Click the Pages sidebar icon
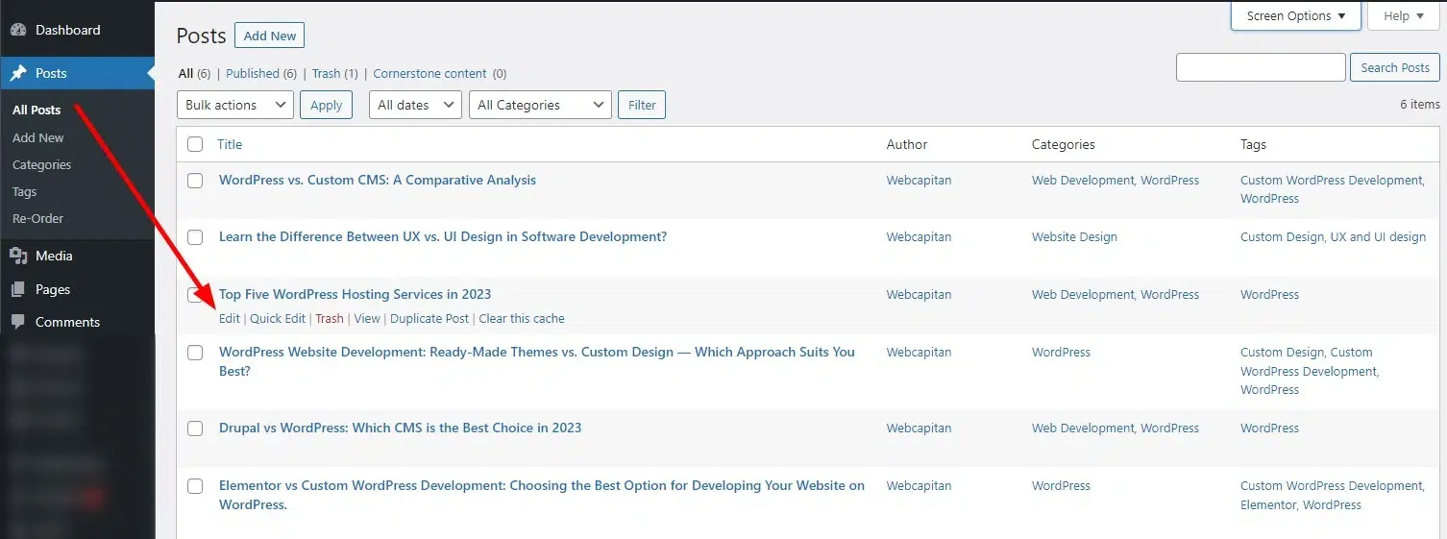The image size is (1447, 539). (18, 289)
